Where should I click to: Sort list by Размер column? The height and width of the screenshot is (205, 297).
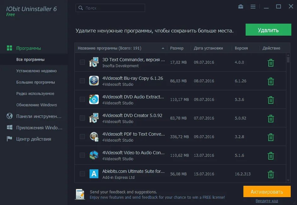click(x=179, y=48)
